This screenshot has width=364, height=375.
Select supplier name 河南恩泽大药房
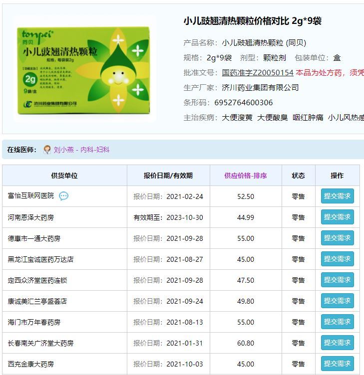(30, 217)
